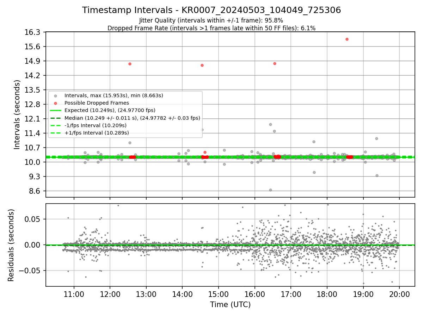Viewport: 423px width, 317px height.
Task: Click legend entry 'Possible Dropped Frames'
Action: point(97,103)
